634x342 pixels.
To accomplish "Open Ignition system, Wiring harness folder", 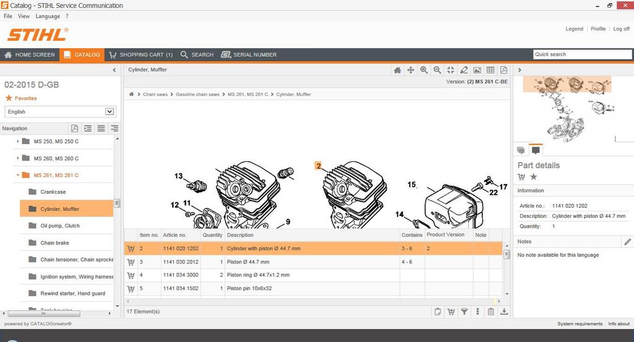I will click(x=67, y=276).
